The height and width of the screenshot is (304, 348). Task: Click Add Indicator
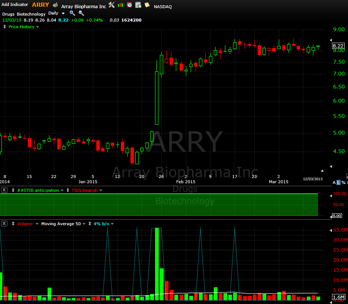click(x=14, y=4)
